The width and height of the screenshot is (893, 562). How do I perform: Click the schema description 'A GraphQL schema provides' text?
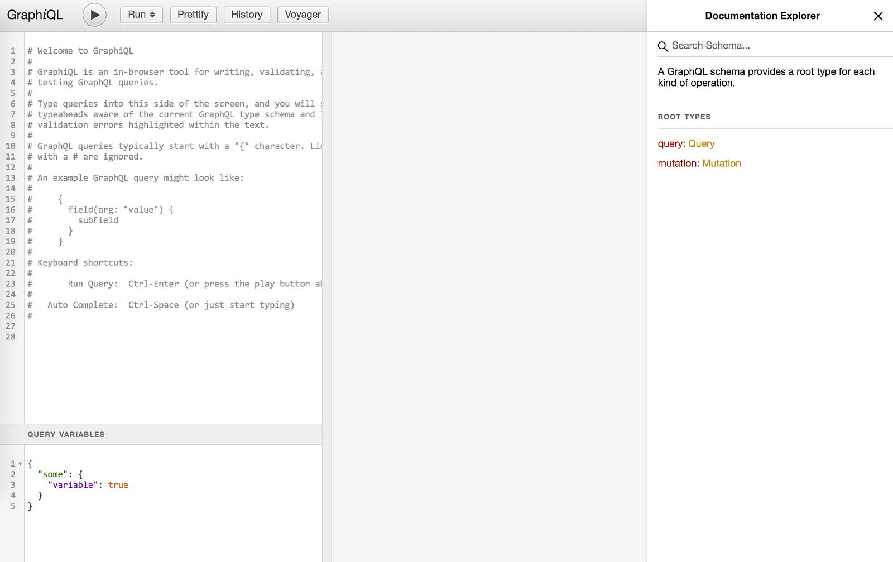(766, 77)
